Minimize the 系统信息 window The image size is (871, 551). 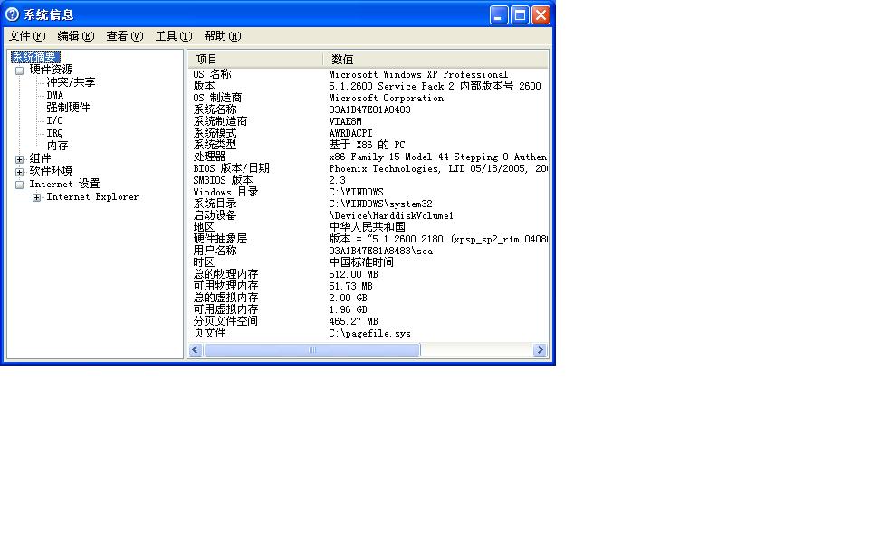499,15
